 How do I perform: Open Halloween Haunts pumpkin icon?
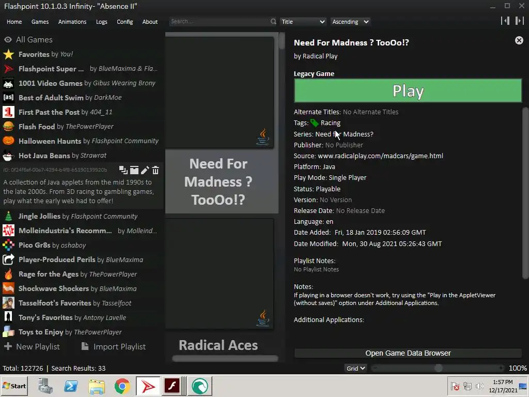8,141
